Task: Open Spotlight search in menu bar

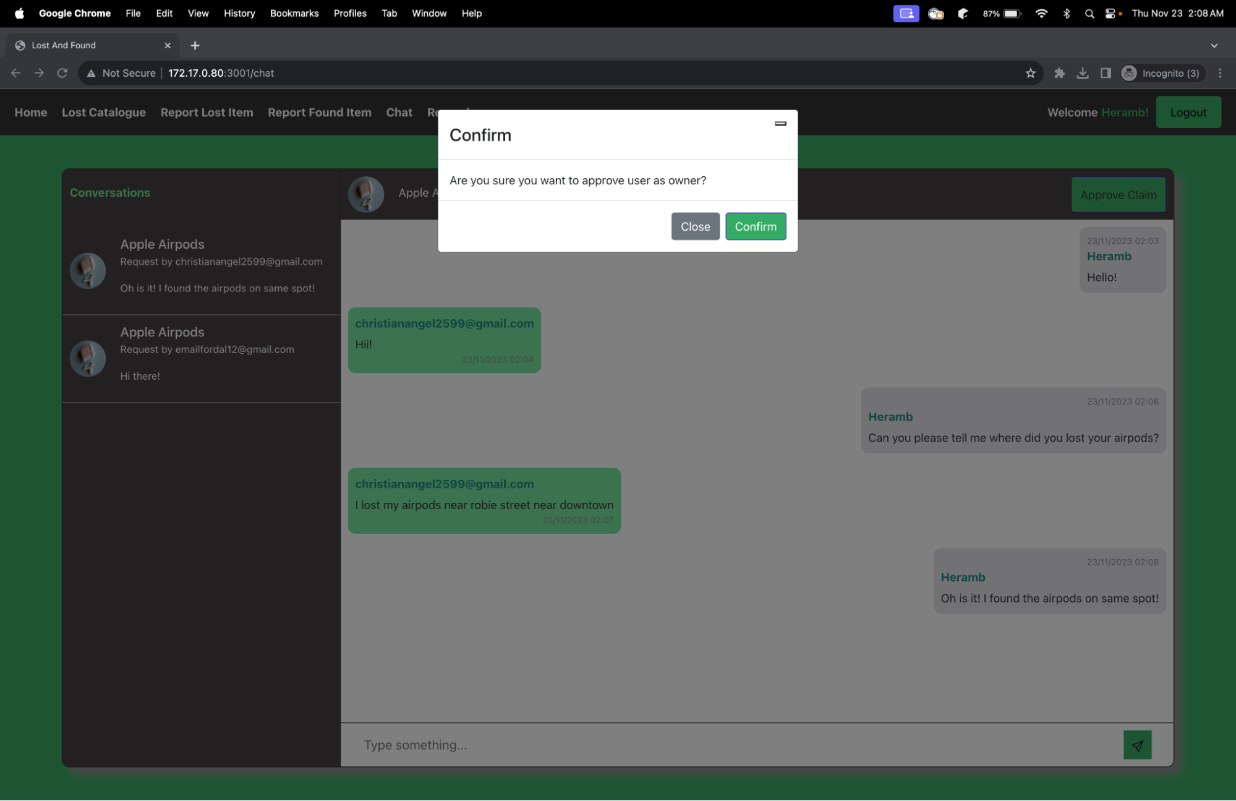Action: [1089, 13]
